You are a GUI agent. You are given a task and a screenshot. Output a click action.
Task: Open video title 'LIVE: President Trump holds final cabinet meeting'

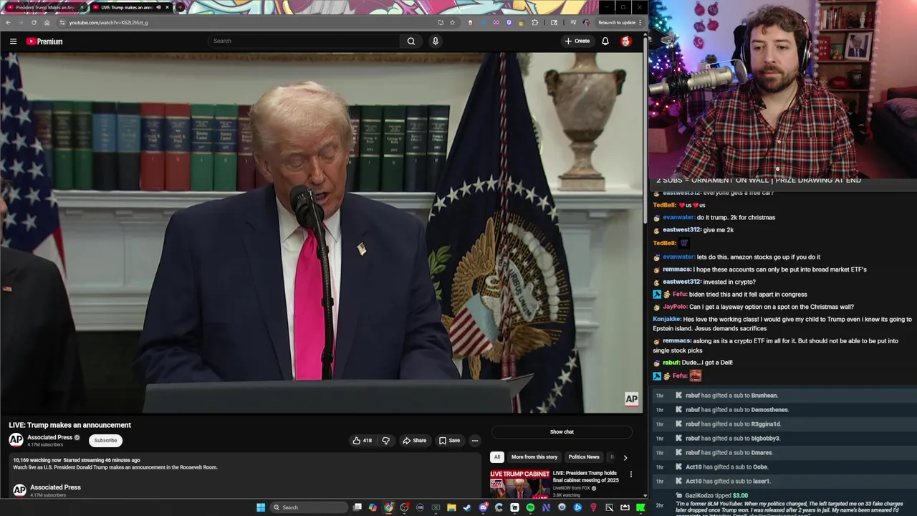point(586,477)
